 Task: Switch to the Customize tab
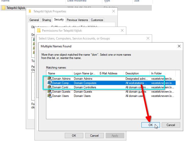(97, 20)
